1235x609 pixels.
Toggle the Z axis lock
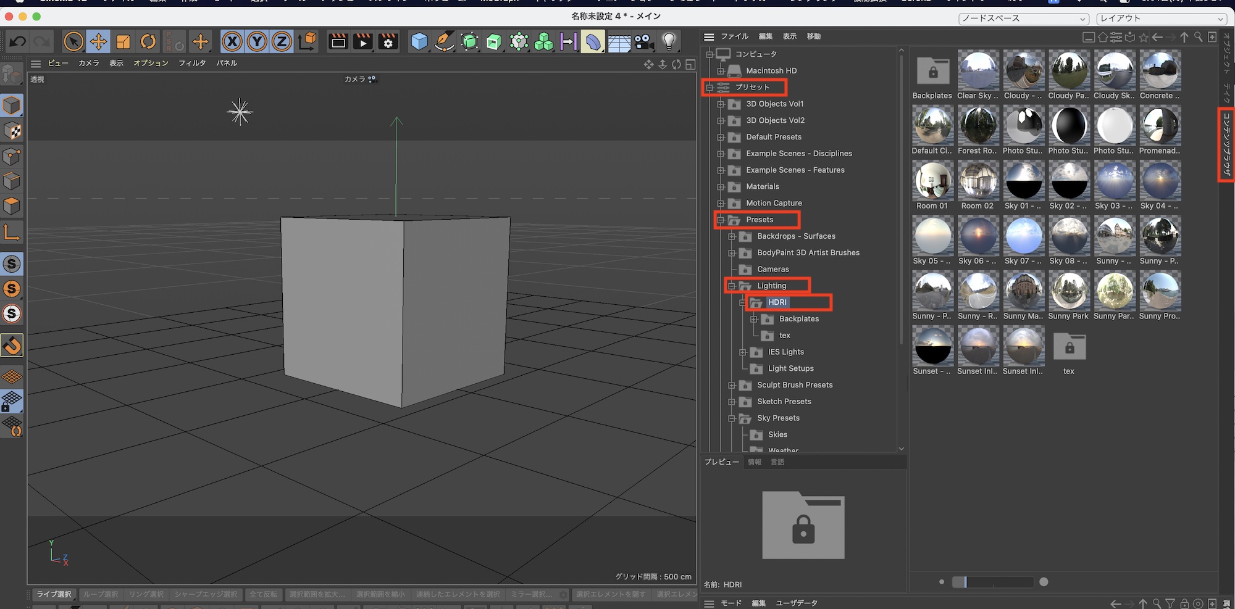point(282,42)
